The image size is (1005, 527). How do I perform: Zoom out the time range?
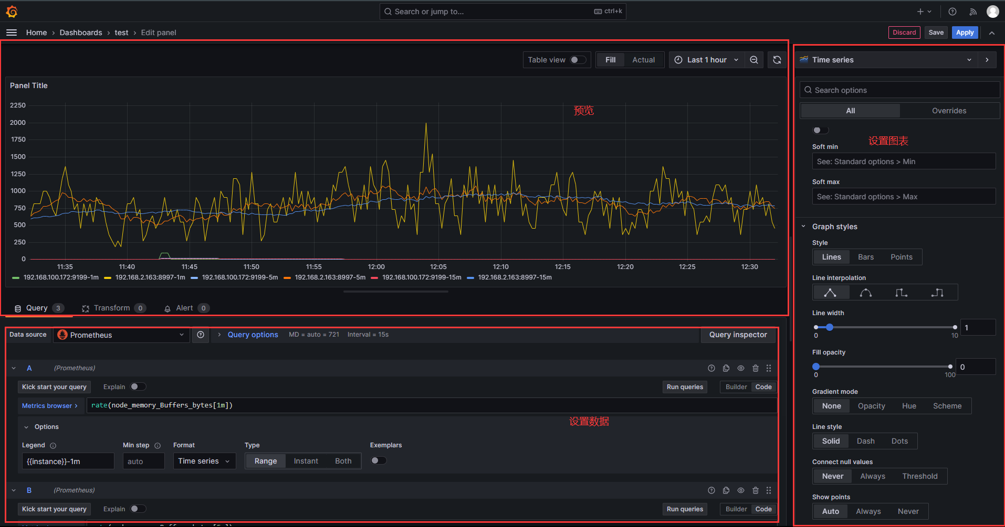(754, 60)
